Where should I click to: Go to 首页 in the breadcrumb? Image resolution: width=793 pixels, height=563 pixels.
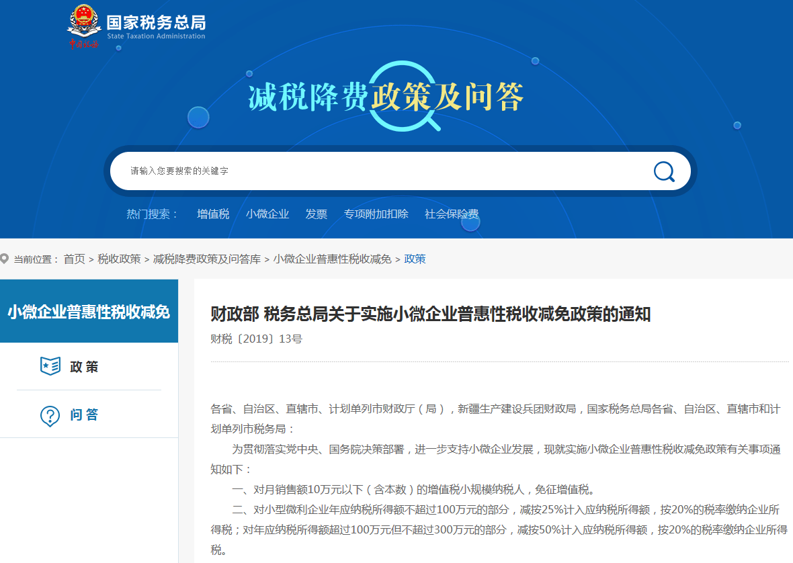point(75,259)
